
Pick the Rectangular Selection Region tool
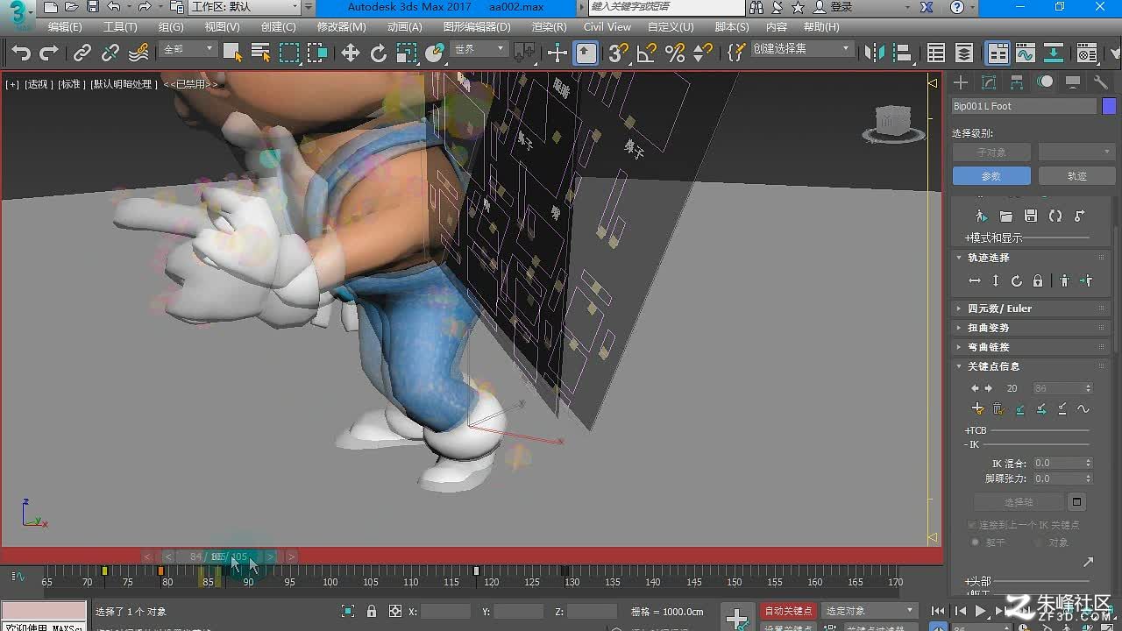point(289,53)
